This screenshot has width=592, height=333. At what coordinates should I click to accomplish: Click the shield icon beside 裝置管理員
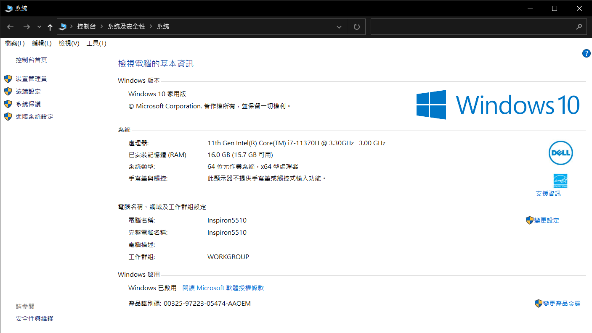(x=8, y=79)
